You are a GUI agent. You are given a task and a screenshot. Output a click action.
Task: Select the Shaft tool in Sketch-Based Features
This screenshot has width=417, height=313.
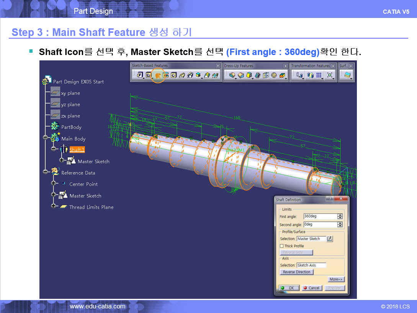158,75
